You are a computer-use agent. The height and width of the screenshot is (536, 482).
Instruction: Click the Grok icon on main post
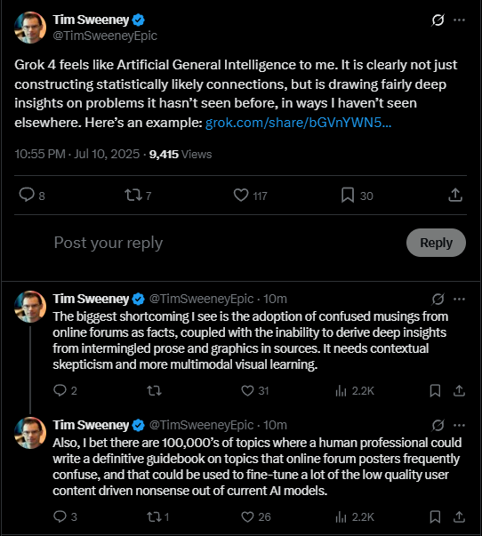438,20
